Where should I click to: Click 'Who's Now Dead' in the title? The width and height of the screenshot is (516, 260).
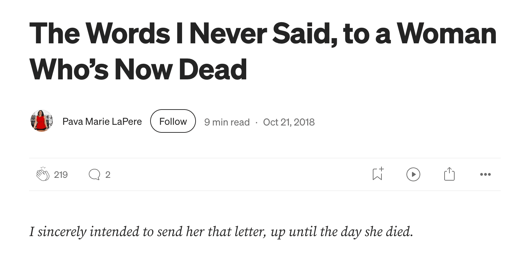pos(138,69)
